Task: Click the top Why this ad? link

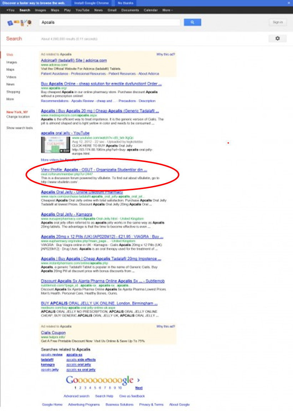Action: tap(166, 54)
